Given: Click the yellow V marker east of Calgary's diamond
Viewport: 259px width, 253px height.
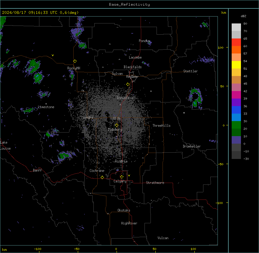Looking at the screenshot, I should [129, 175].
